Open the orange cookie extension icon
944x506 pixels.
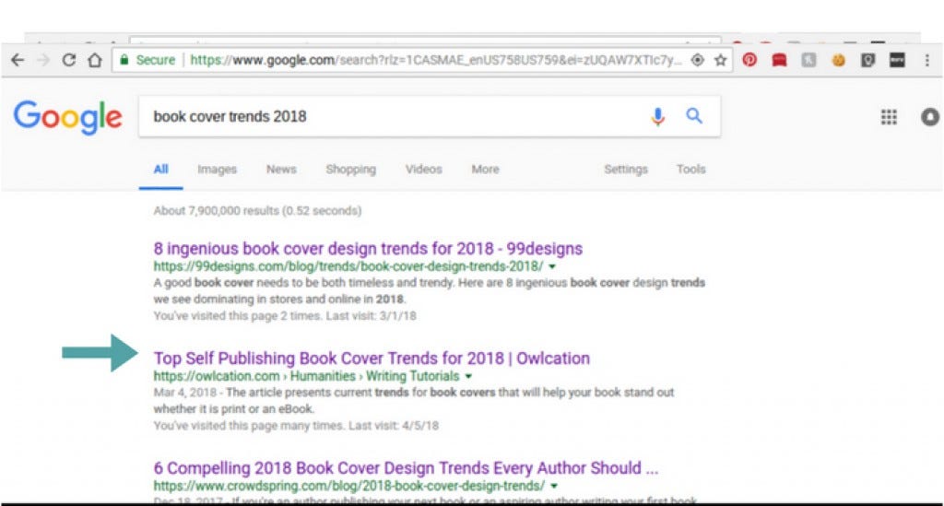pyautogui.click(x=838, y=60)
